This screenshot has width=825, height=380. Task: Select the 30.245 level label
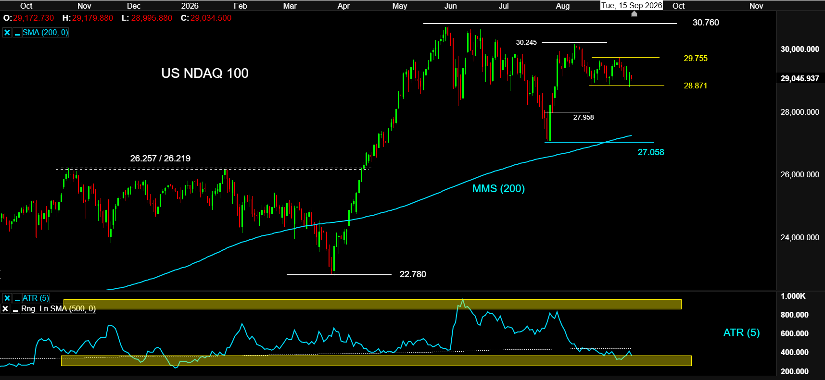(526, 42)
